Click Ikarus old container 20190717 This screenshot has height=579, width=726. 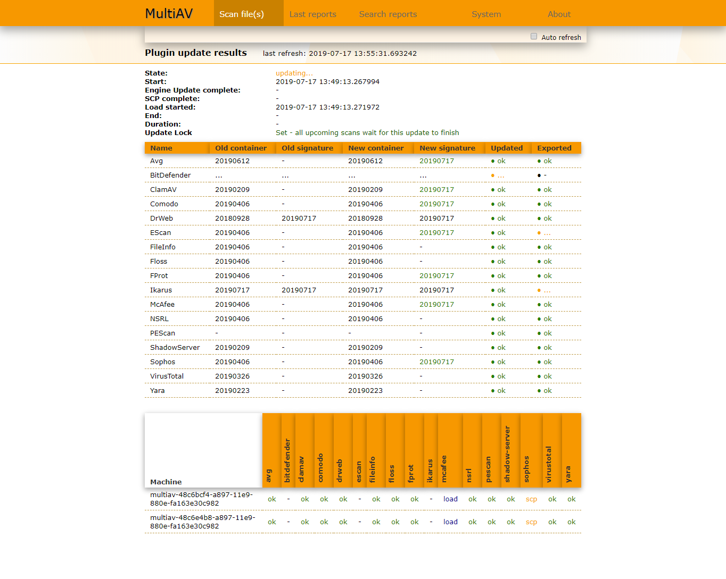pos(232,290)
